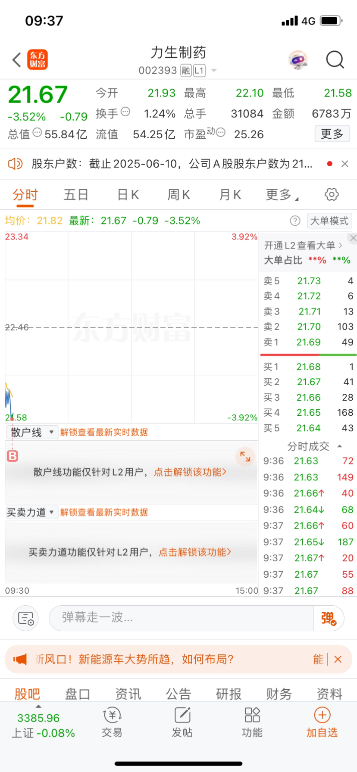Tap the 融 margin badge
357x772 pixels.
(186, 70)
